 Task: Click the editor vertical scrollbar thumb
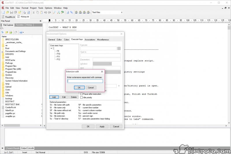click(229, 28)
